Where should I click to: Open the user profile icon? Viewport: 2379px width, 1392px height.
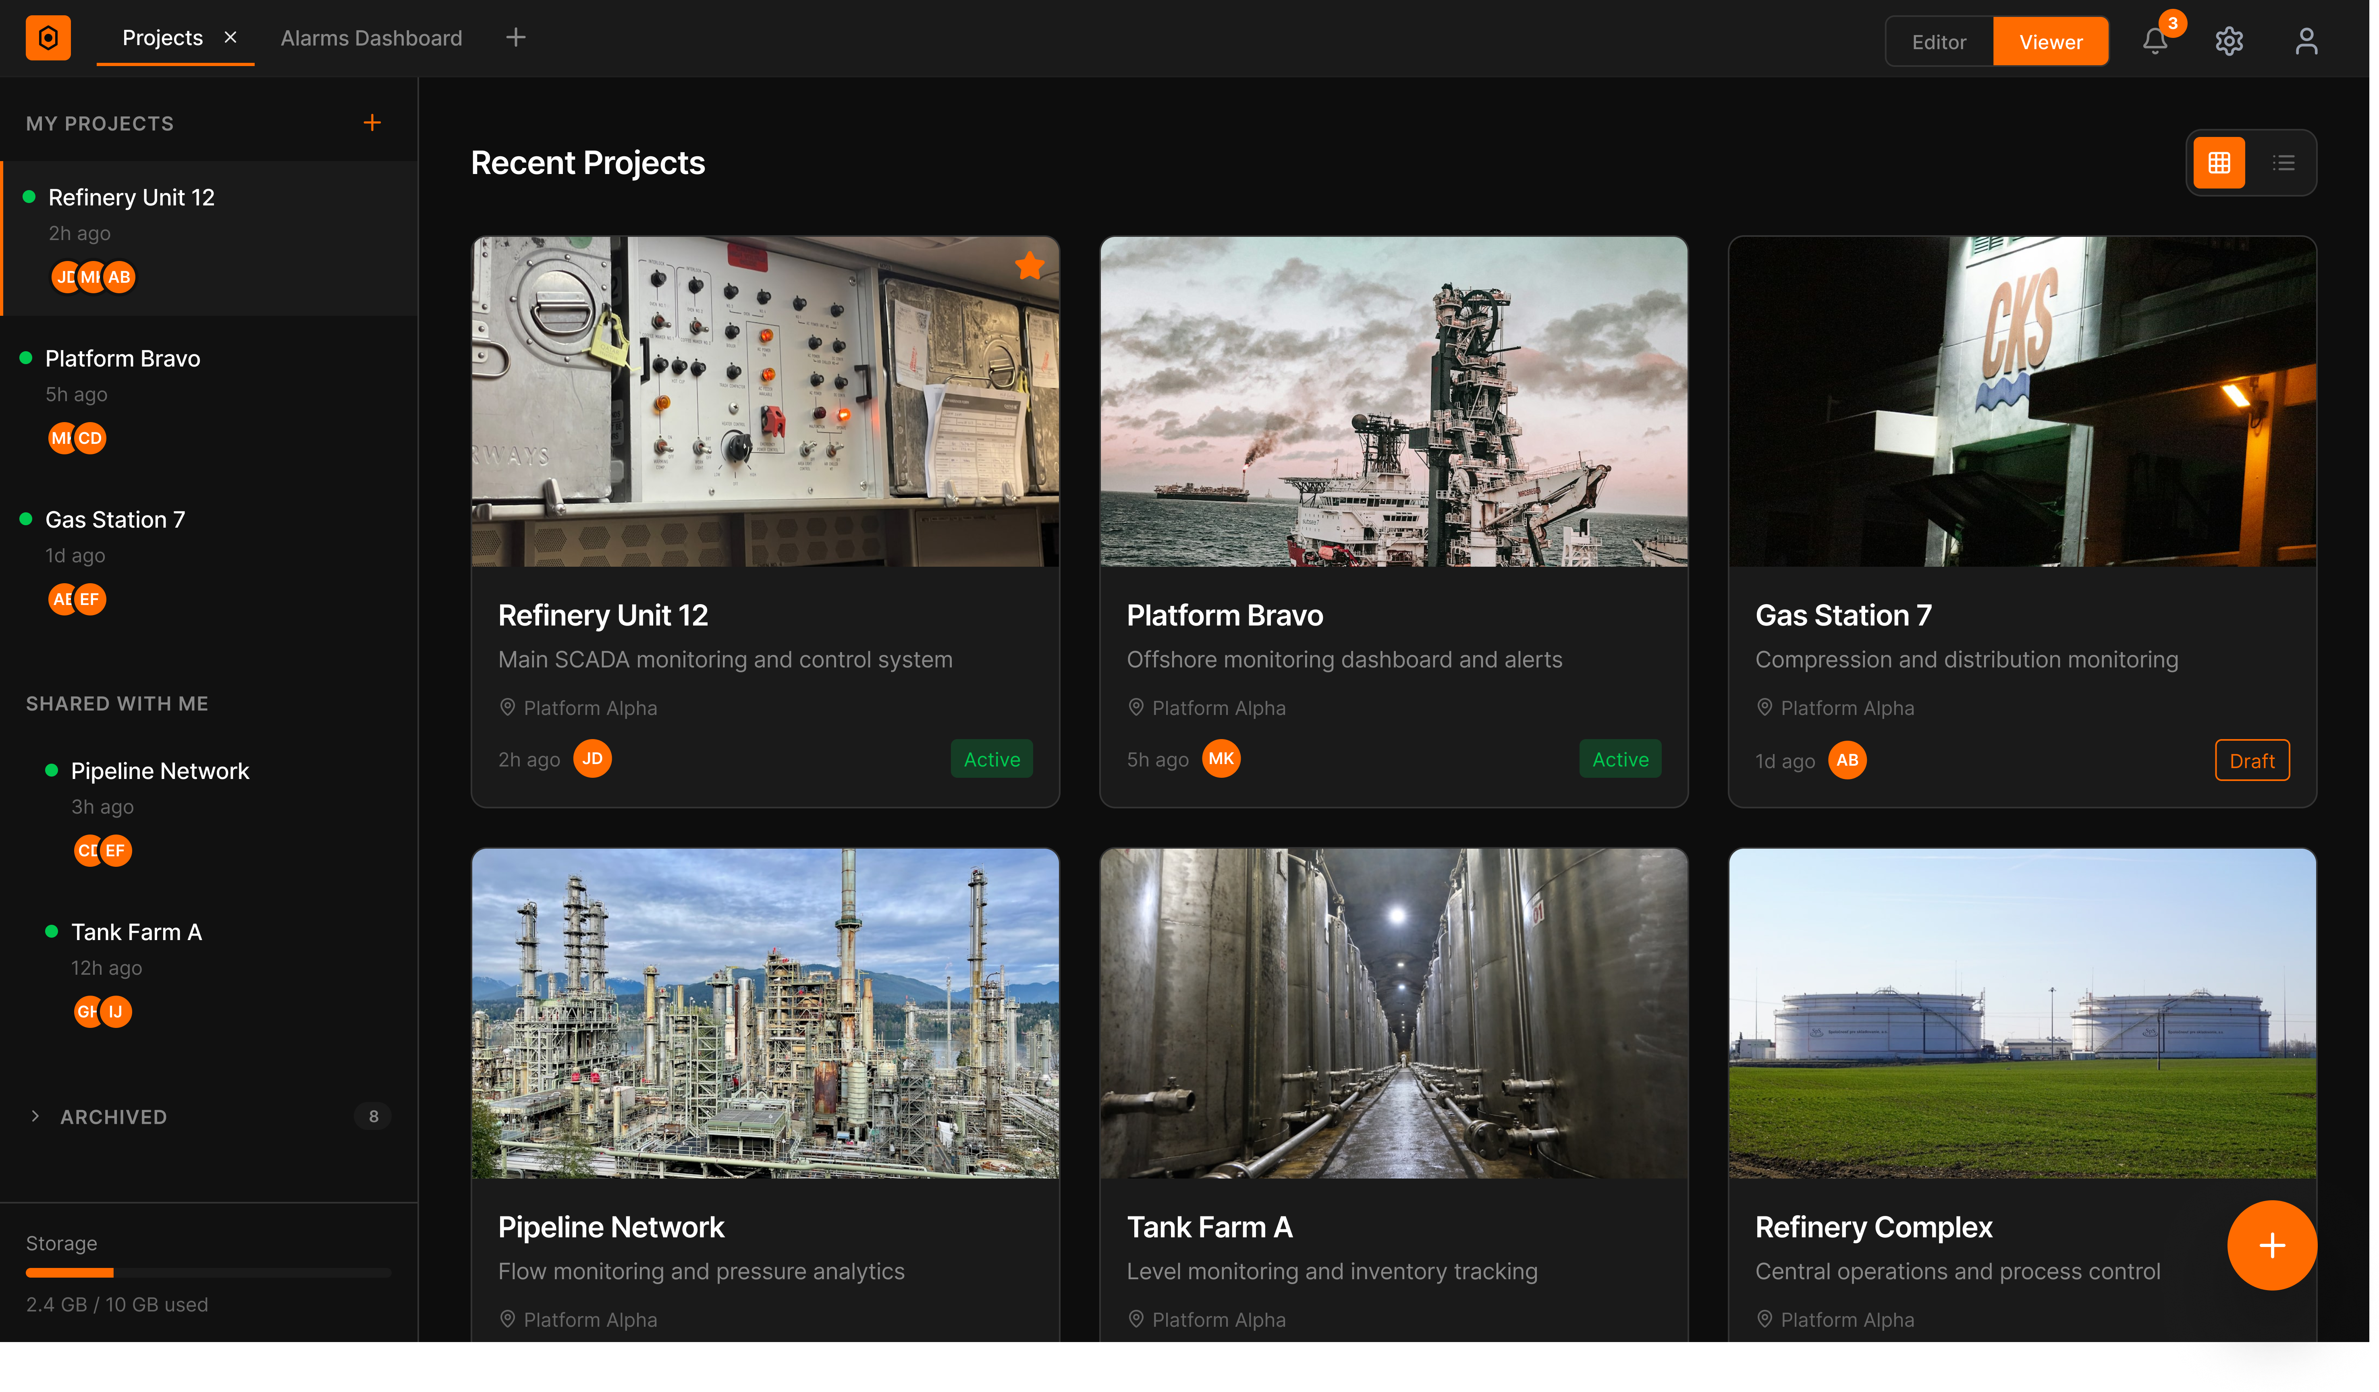click(2306, 41)
